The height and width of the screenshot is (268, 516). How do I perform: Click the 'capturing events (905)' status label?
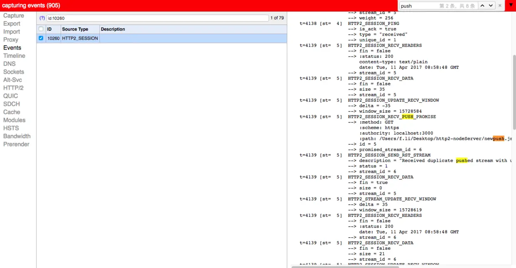[31, 5]
